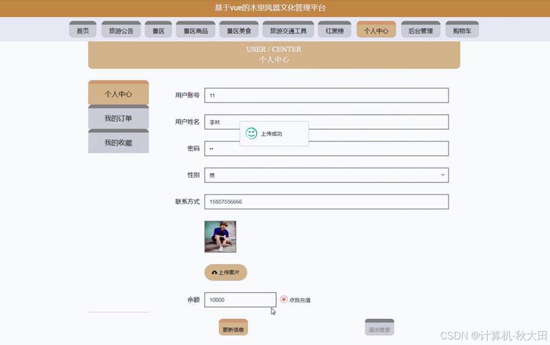Click the uploaded avatar photo thumbnail
550x345 pixels.
(x=220, y=236)
